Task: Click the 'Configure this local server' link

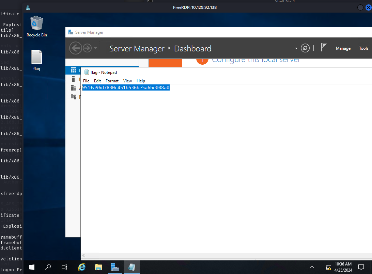Action: click(256, 61)
